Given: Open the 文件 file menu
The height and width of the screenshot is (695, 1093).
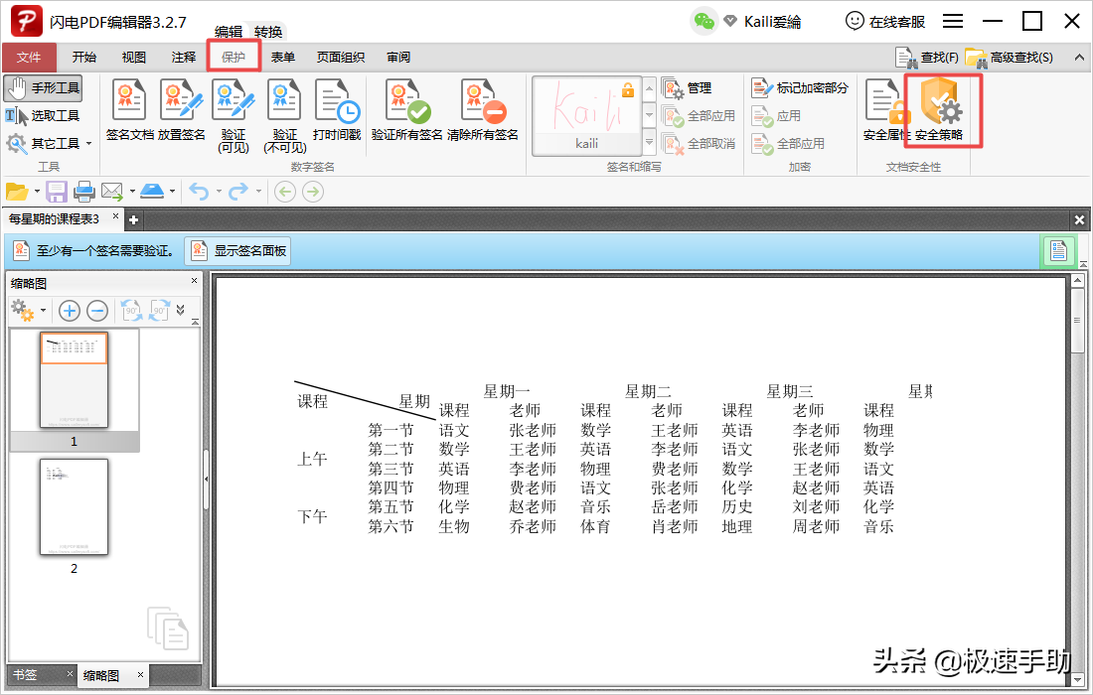Looking at the screenshot, I should (29, 58).
